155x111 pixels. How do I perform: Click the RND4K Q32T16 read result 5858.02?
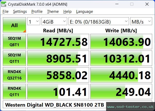(58, 75)
